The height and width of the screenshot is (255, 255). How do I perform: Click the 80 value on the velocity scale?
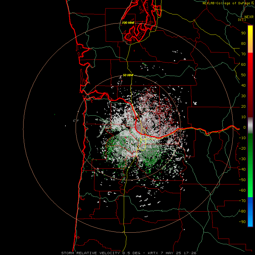[x=243, y=43]
